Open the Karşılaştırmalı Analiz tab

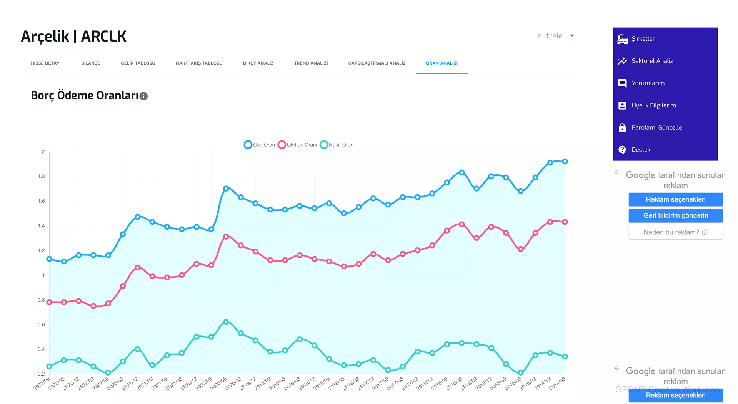377,63
